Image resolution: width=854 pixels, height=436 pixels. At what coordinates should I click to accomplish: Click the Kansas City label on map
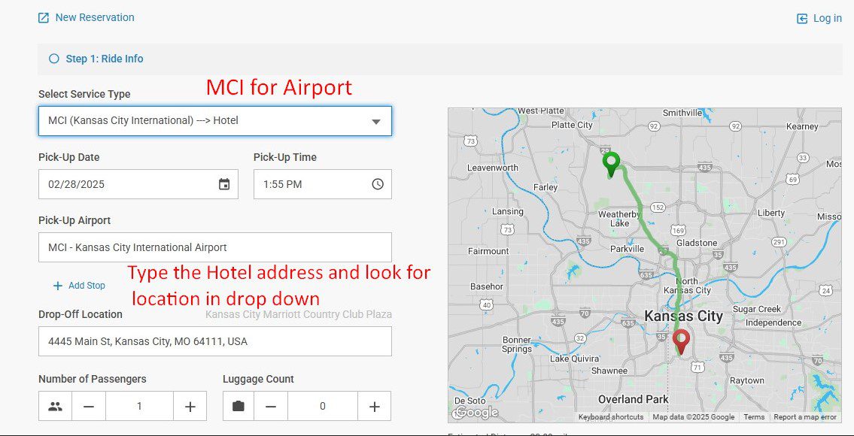(x=683, y=316)
